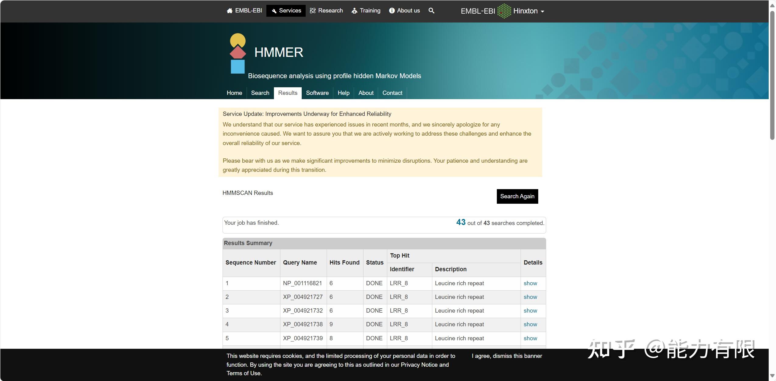Go to the Help tab
This screenshot has height=381, width=776.
coord(343,93)
